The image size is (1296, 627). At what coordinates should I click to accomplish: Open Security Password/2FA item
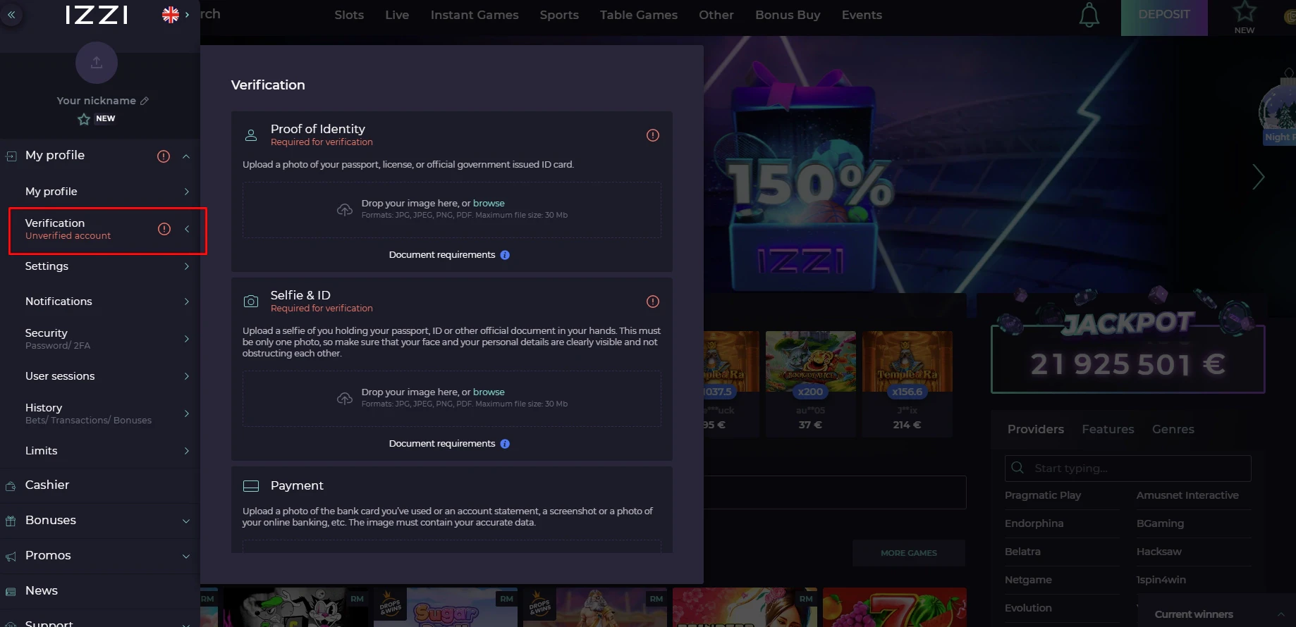100,339
